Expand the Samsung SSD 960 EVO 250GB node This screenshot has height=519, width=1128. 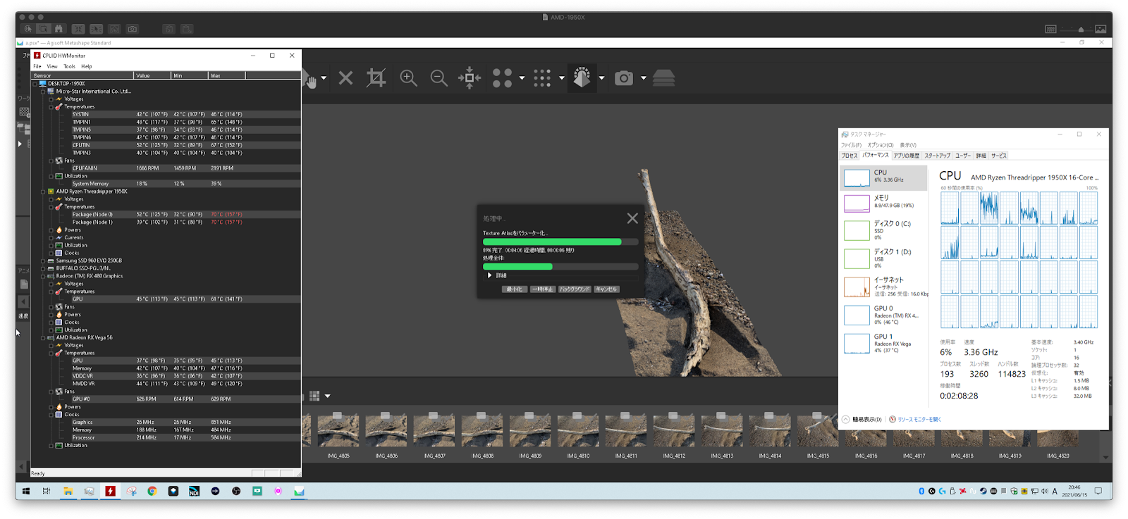tap(43, 261)
